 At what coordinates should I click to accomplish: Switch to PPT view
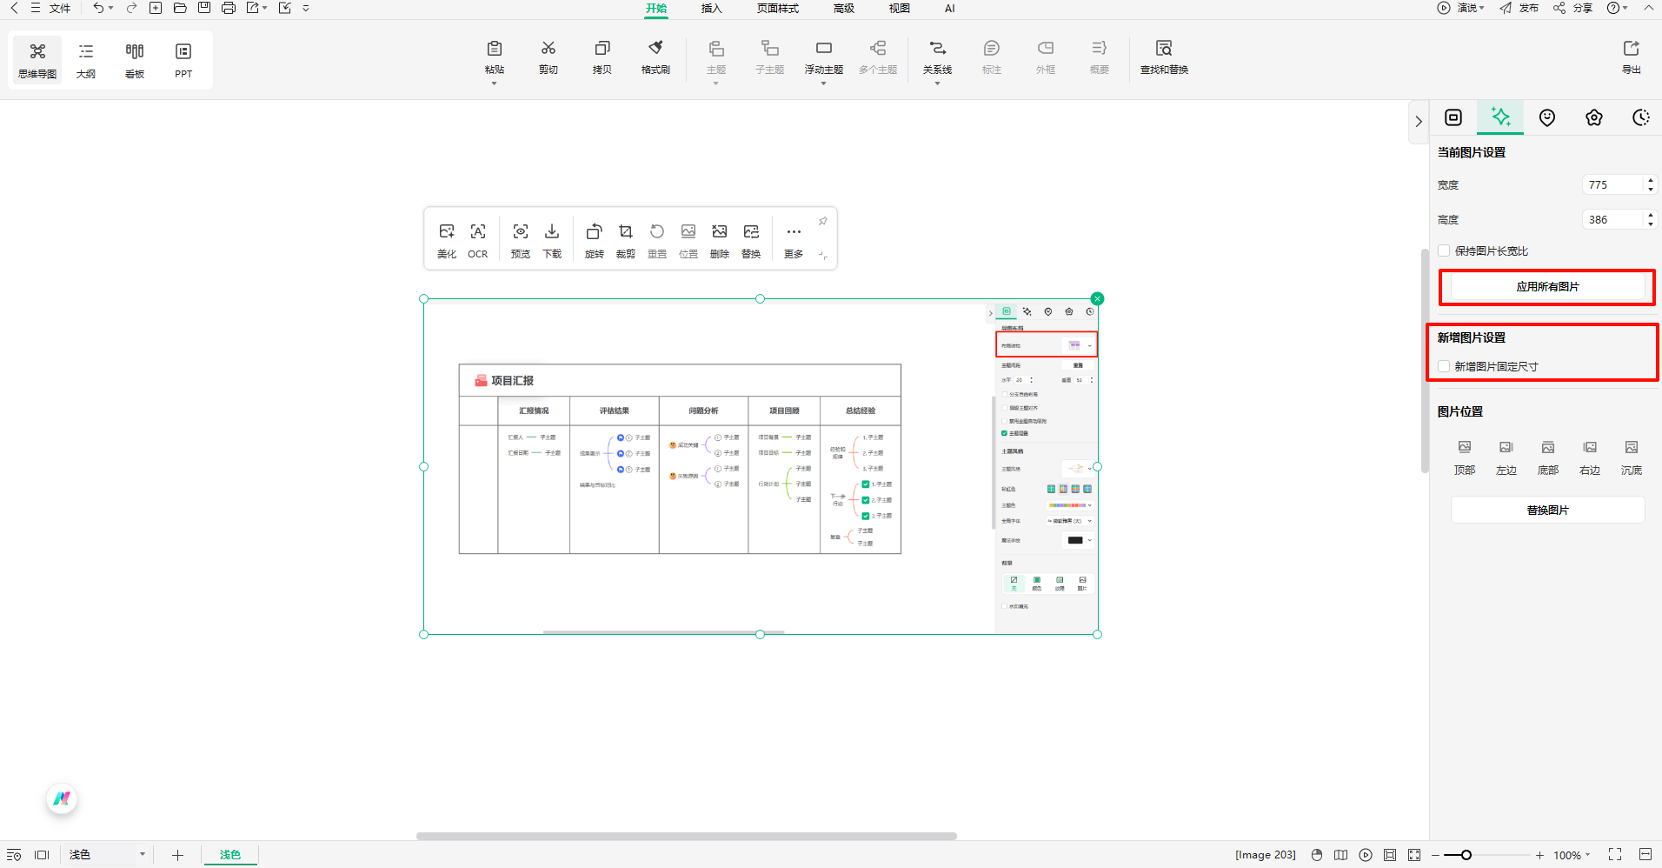(x=183, y=60)
